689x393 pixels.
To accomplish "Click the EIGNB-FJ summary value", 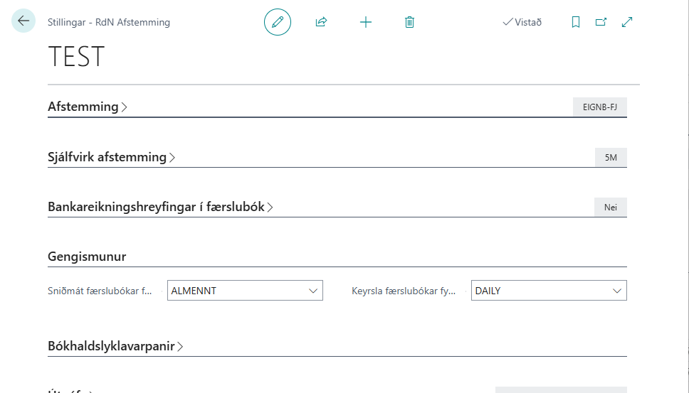I will pos(599,107).
